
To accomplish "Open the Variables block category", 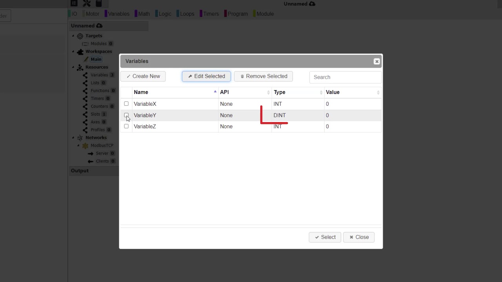I will 117,14.
